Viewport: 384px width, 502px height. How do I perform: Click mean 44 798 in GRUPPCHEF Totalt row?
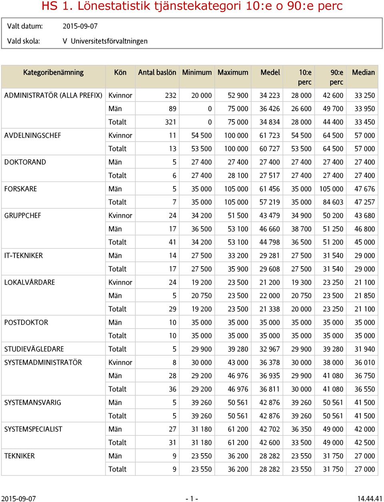[270, 242]
